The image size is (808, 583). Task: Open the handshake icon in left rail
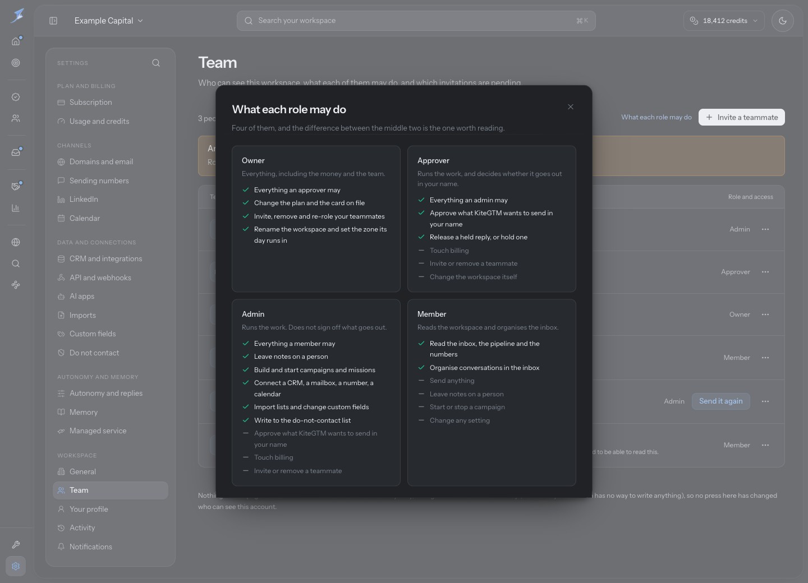click(16, 186)
